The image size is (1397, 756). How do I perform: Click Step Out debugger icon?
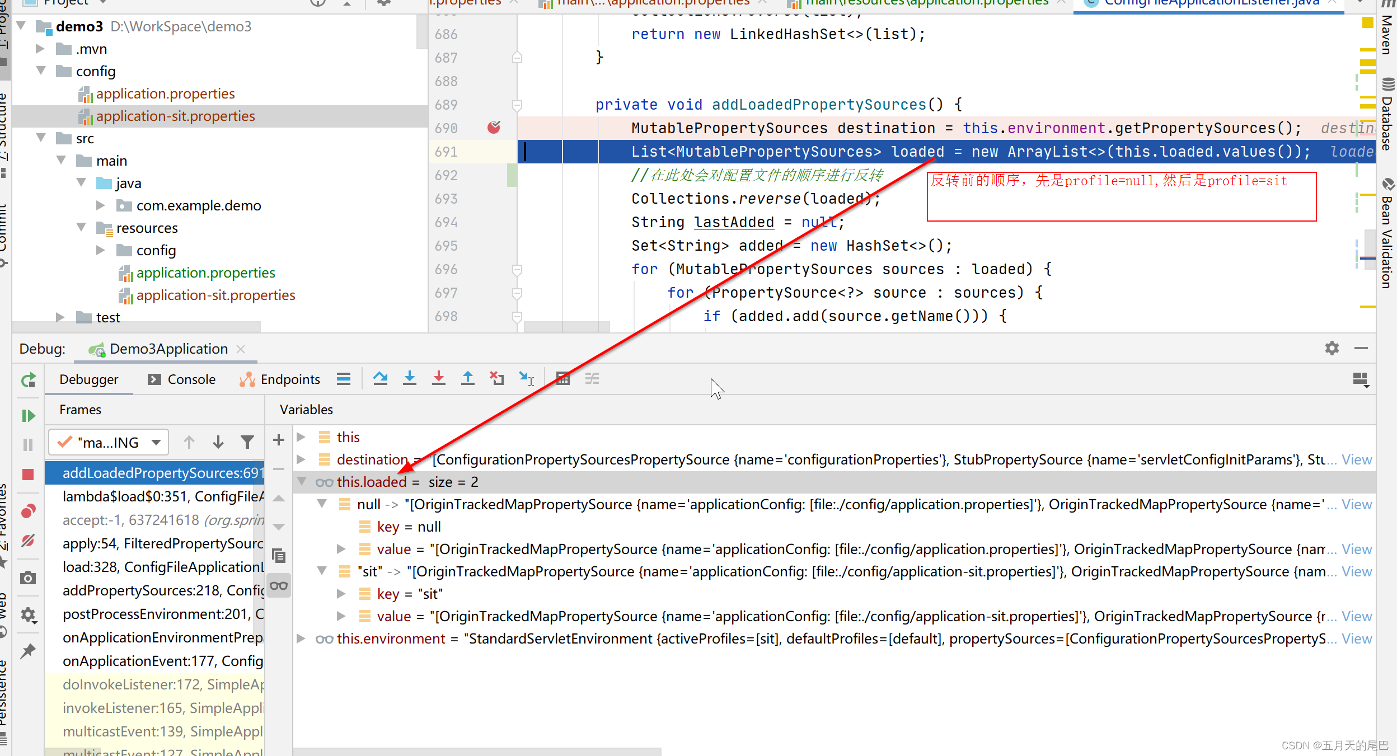[x=468, y=379]
